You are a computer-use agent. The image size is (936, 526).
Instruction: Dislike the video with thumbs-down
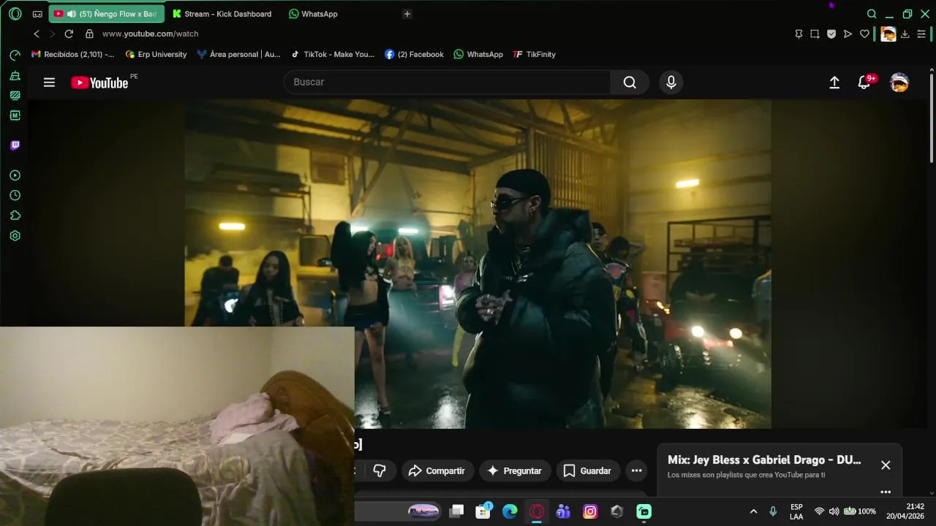pyautogui.click(x=380, y=470)
